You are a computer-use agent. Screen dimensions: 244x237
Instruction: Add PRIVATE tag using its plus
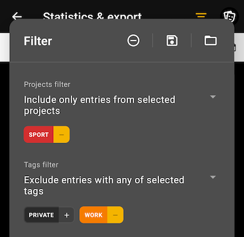tap(66, 215)
